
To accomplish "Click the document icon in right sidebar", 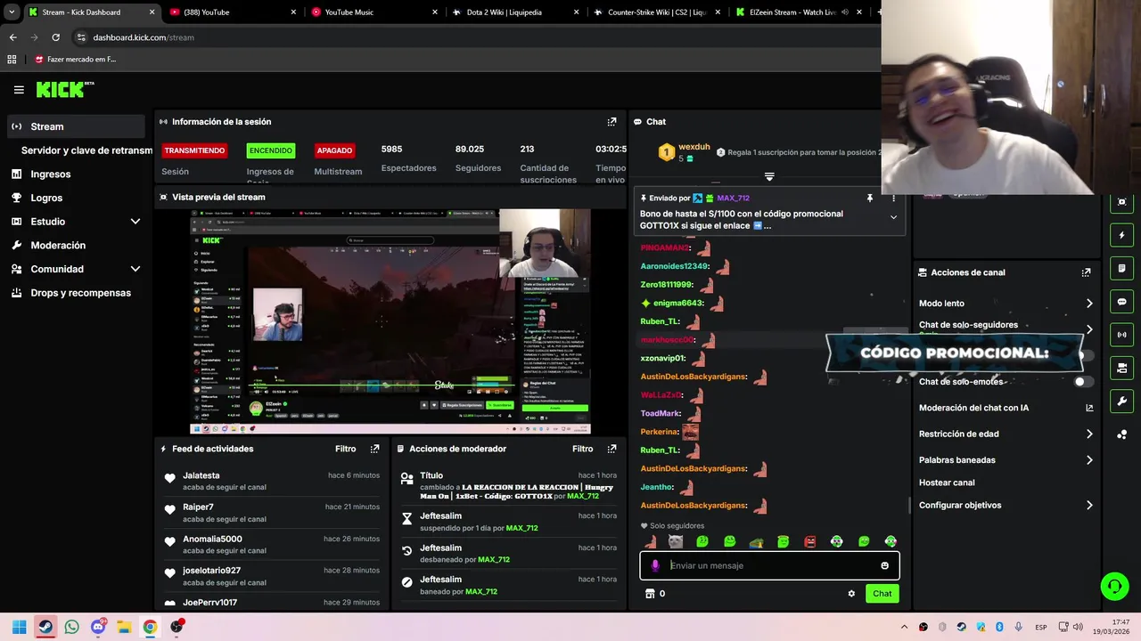I will point(1121,269).
